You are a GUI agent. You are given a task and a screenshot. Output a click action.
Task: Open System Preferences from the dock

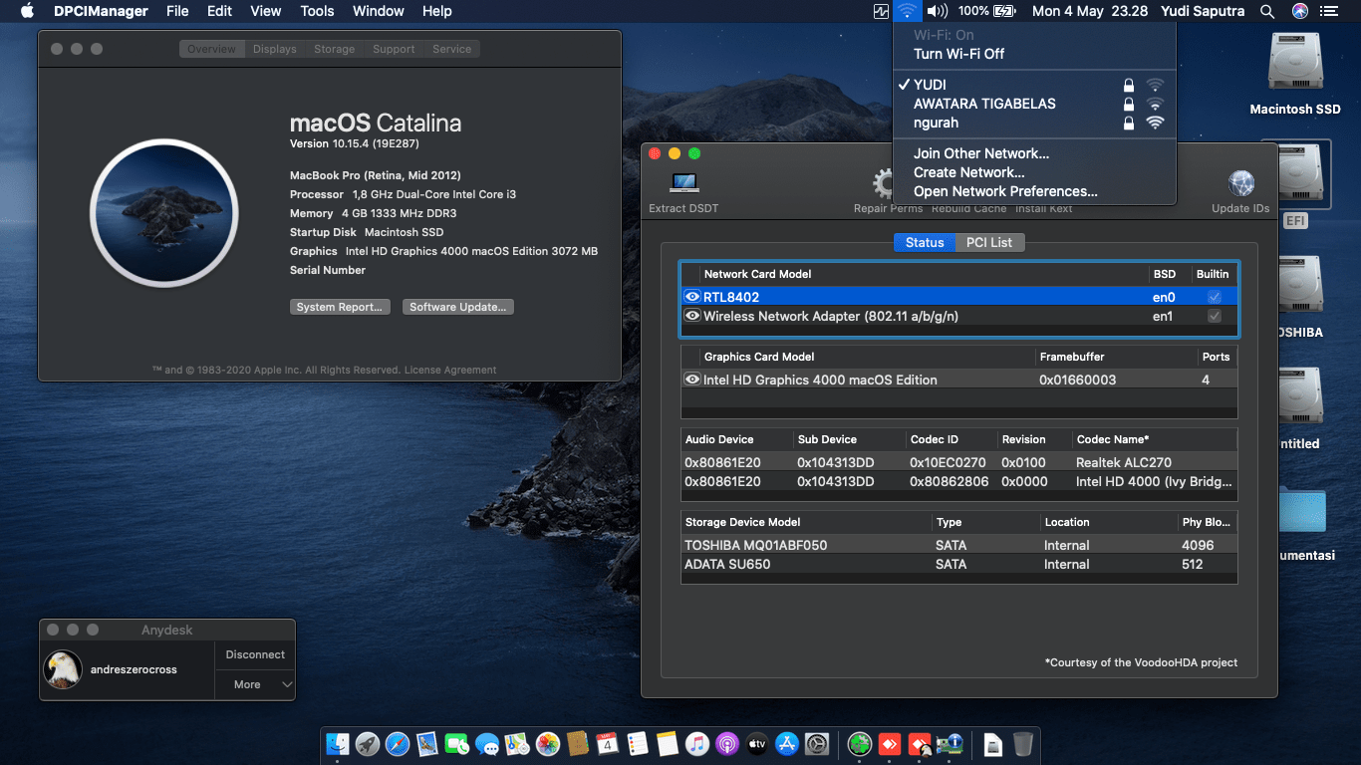click(817, 743)
